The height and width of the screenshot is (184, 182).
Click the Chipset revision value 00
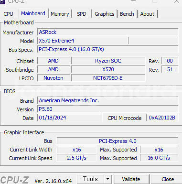(170, 61)
